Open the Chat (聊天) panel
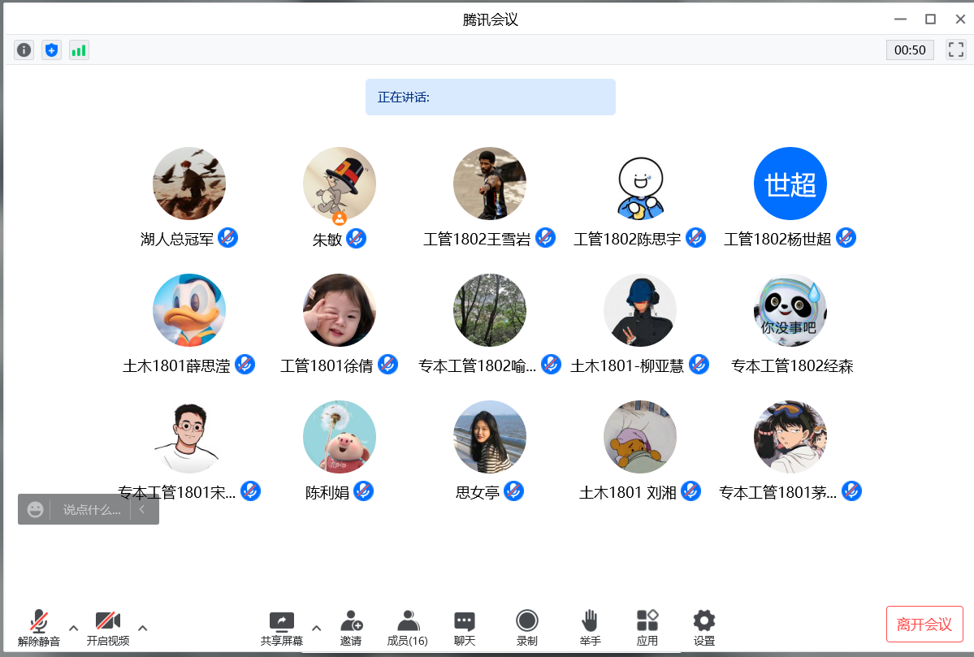The height and width of the screenshot is (657, 974). tap(465, 628)
